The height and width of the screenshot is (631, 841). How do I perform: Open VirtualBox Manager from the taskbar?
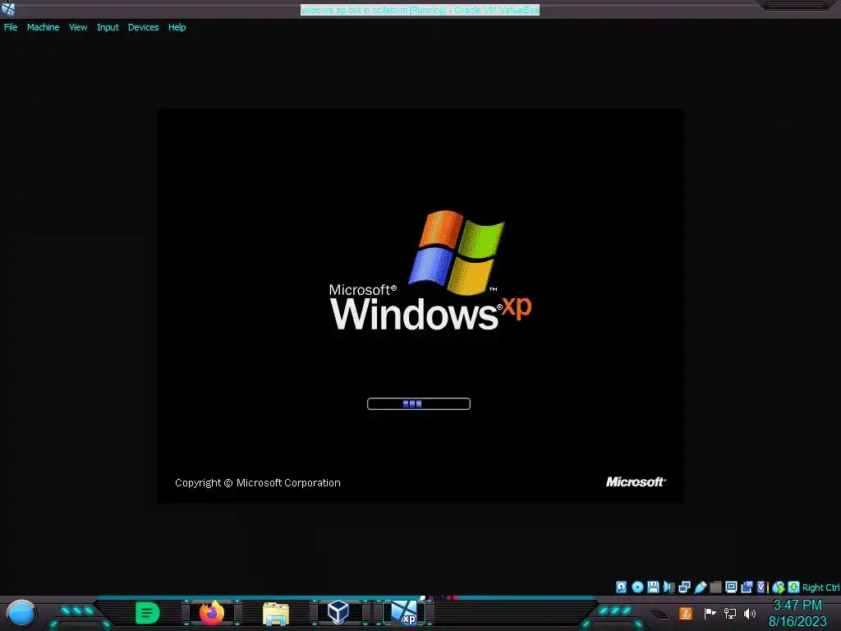(338, 612)
